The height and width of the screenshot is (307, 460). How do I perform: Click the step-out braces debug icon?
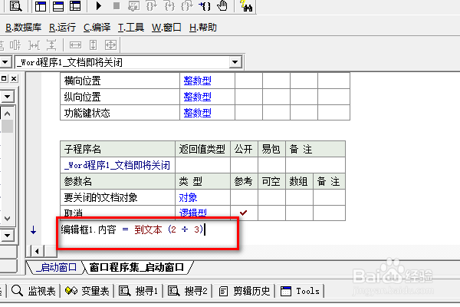click(187, 5)
